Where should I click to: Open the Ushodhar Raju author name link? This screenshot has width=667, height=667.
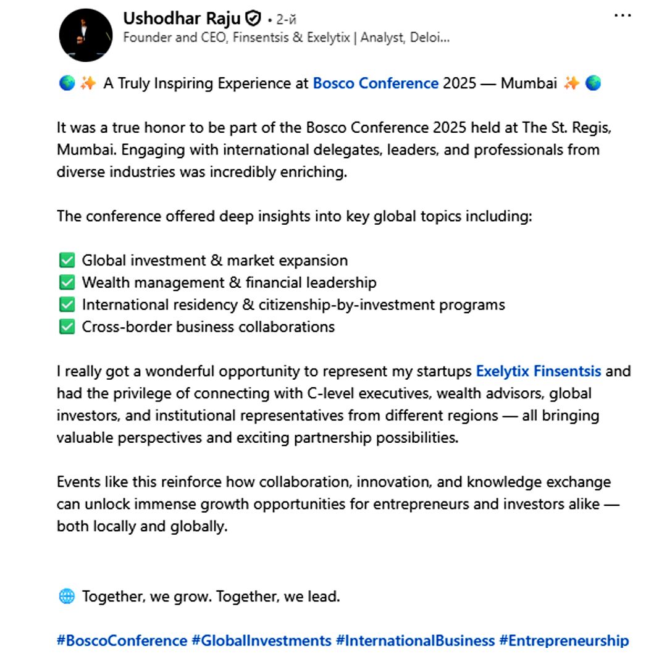tap(182, 19)
